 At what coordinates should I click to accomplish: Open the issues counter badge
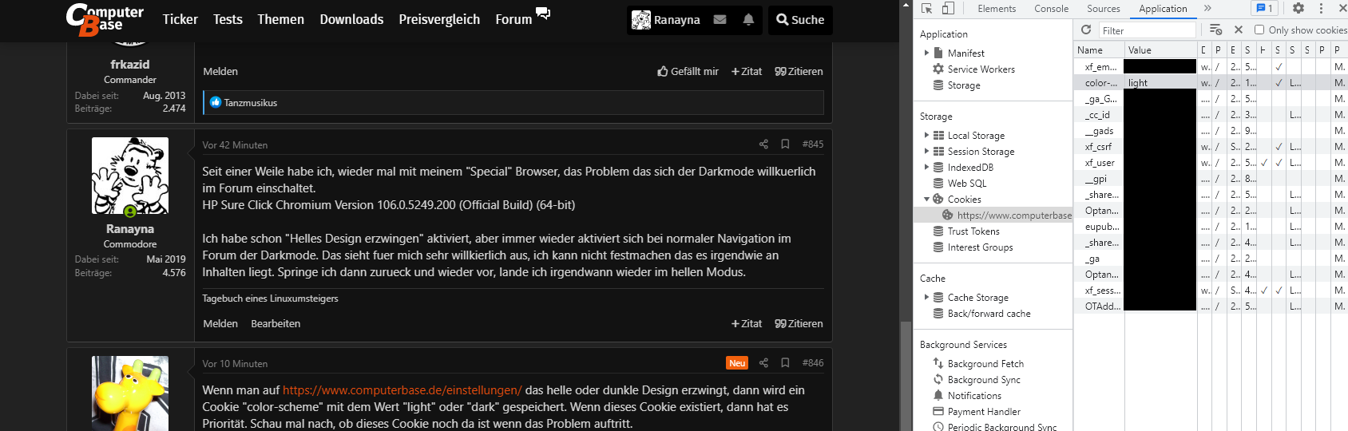[1264, 8]
